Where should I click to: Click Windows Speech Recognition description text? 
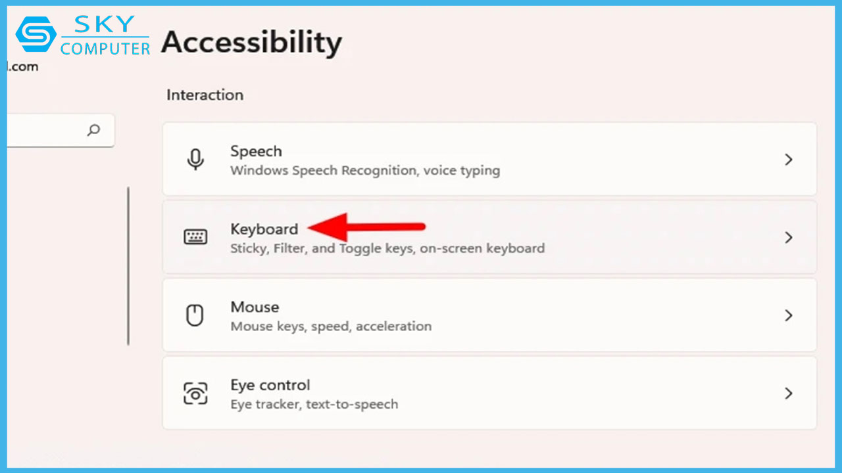pyautogui.click(x=365, y=171)
